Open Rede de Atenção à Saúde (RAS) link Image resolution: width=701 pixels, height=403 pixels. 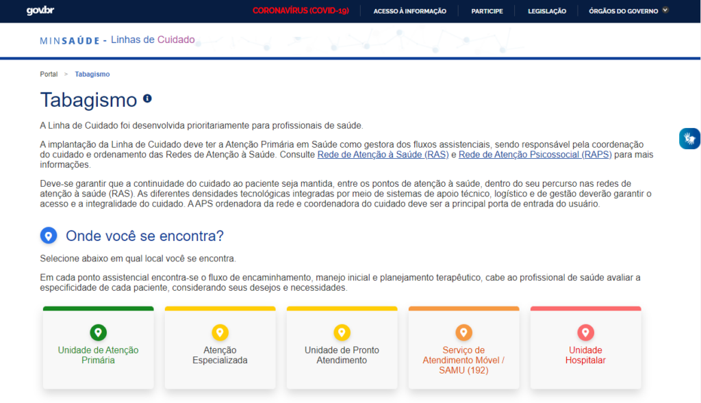pos(383,155)
